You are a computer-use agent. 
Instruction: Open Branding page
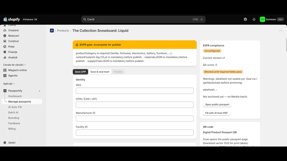[x=14, y=118]
